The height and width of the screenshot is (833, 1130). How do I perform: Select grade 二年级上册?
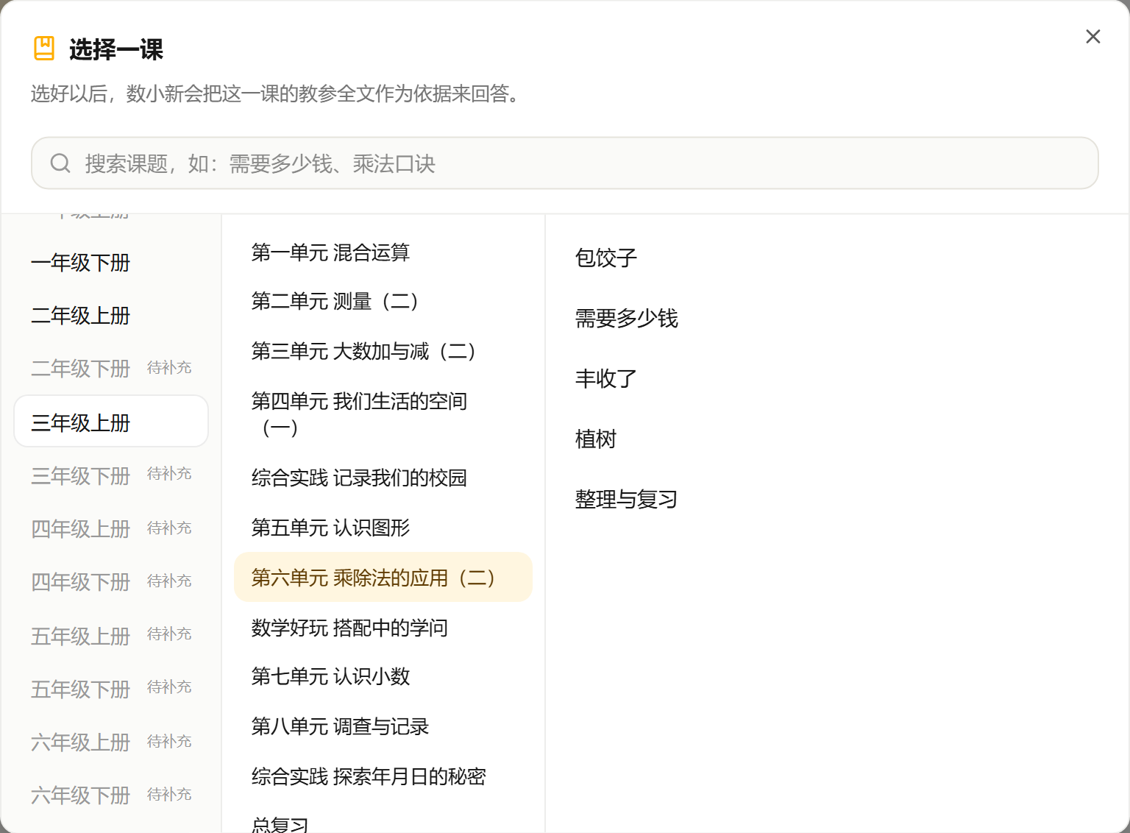click(111, 316)
